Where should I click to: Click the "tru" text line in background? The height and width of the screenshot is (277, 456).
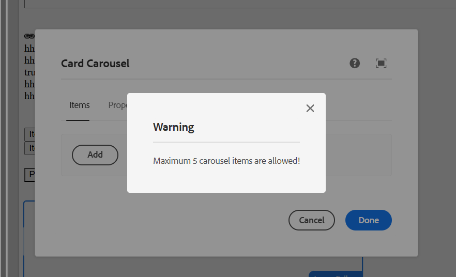[29, 72]
